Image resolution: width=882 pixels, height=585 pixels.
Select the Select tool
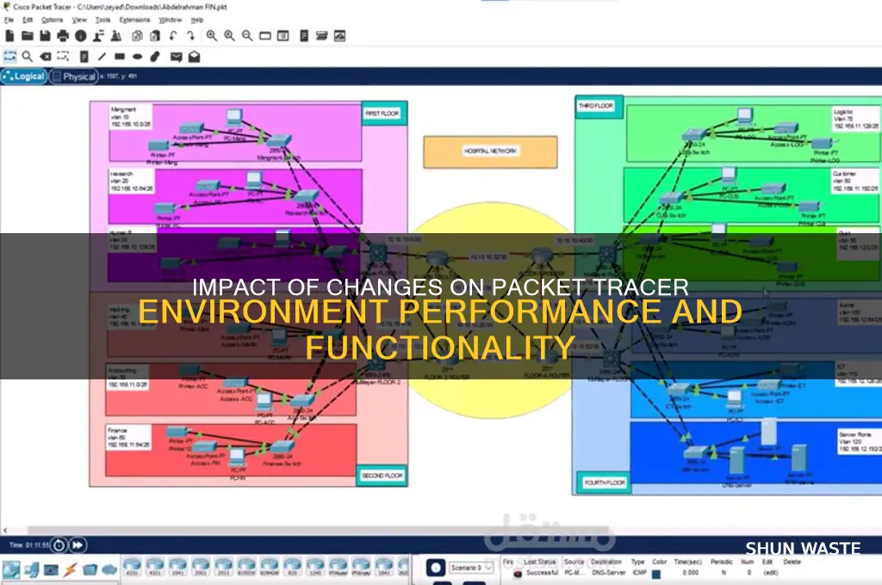(x=9, y=56)
